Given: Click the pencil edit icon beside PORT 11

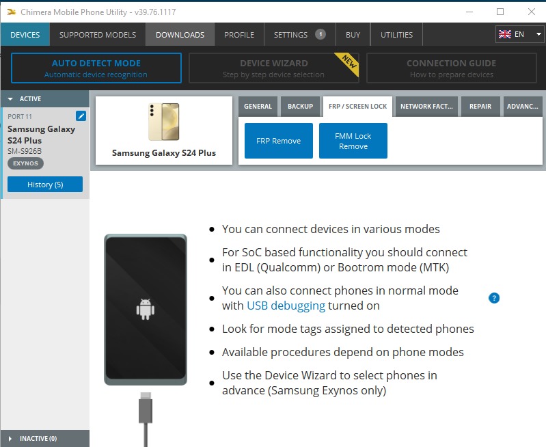Looking at the screenshot, I should (81, 116).
